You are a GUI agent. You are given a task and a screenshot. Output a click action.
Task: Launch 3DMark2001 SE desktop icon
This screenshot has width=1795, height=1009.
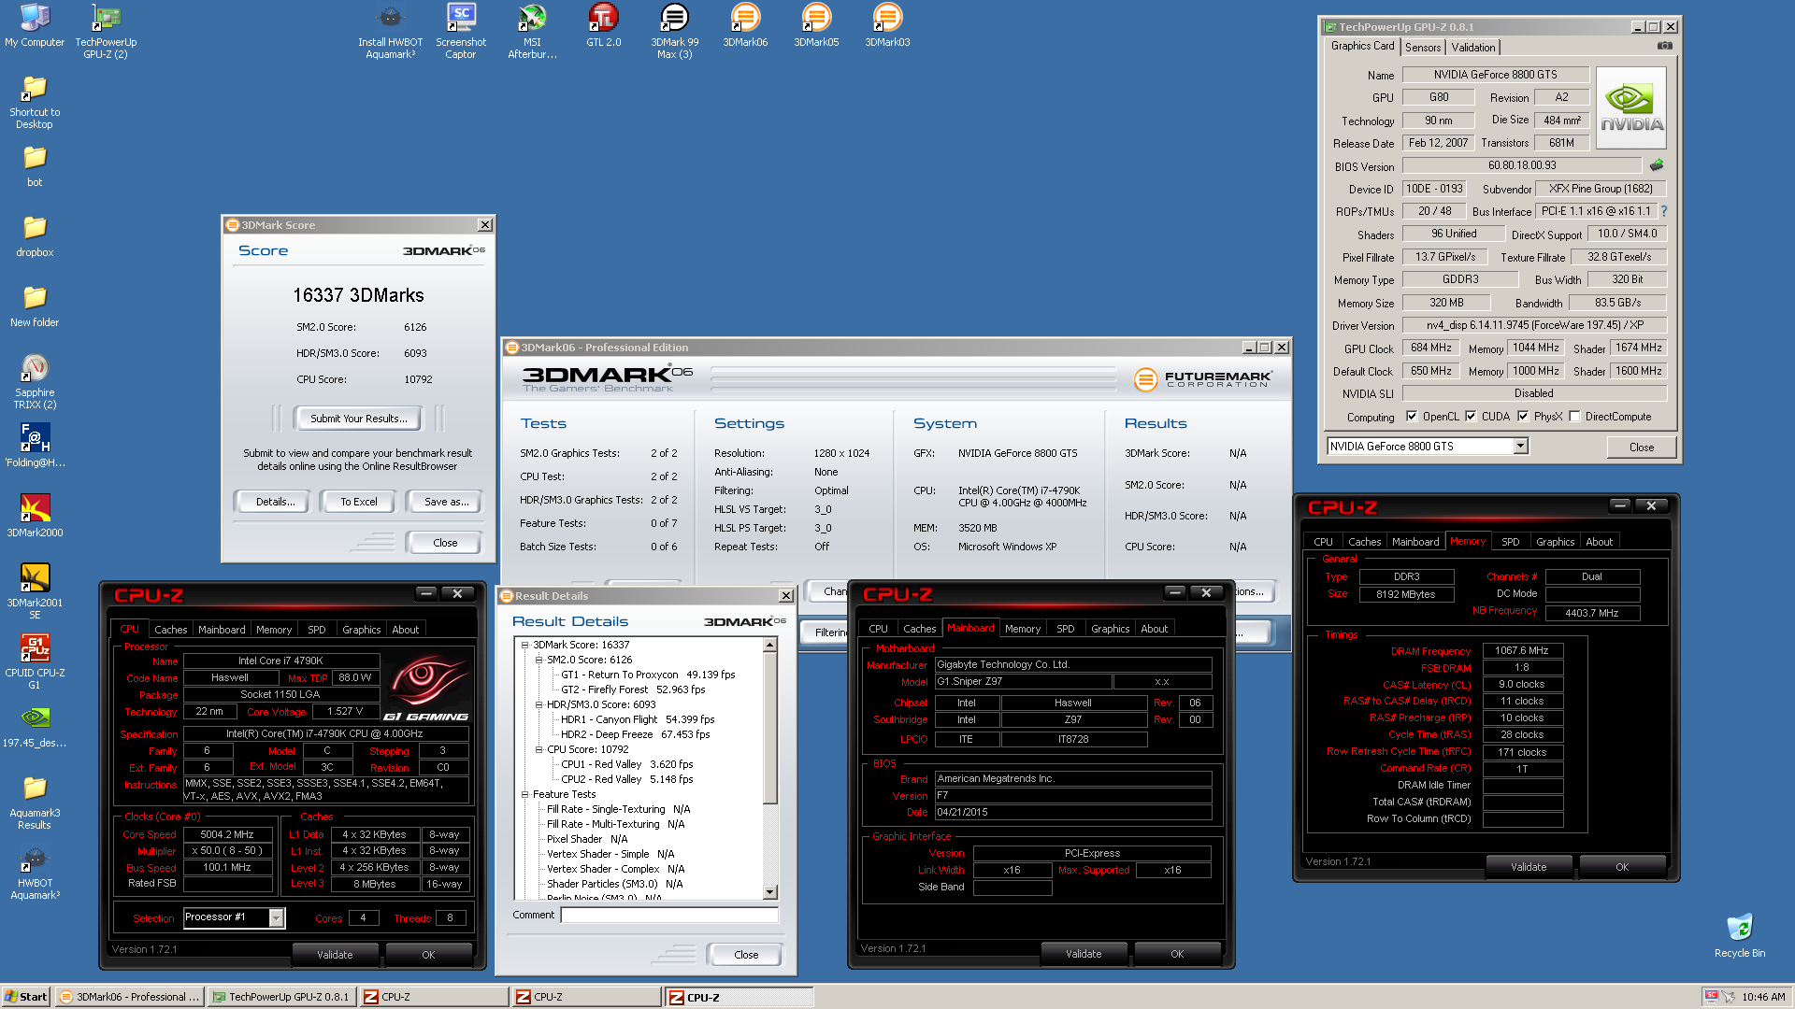35,591
